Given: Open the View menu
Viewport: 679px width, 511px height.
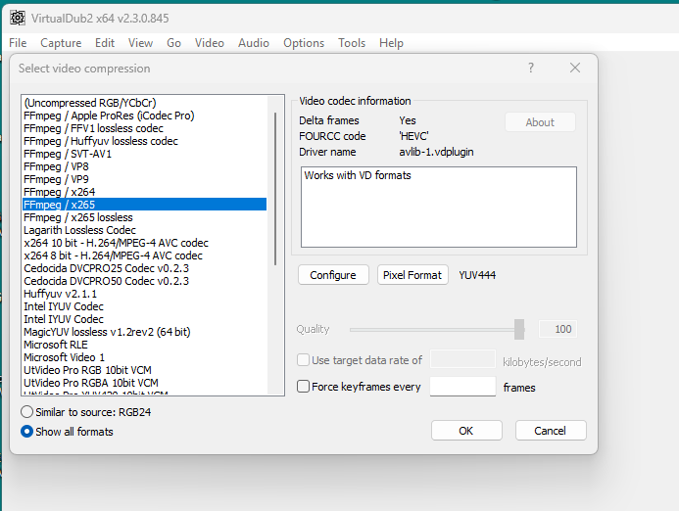Looking at the screenshot, I should click(x=140, y=43).
